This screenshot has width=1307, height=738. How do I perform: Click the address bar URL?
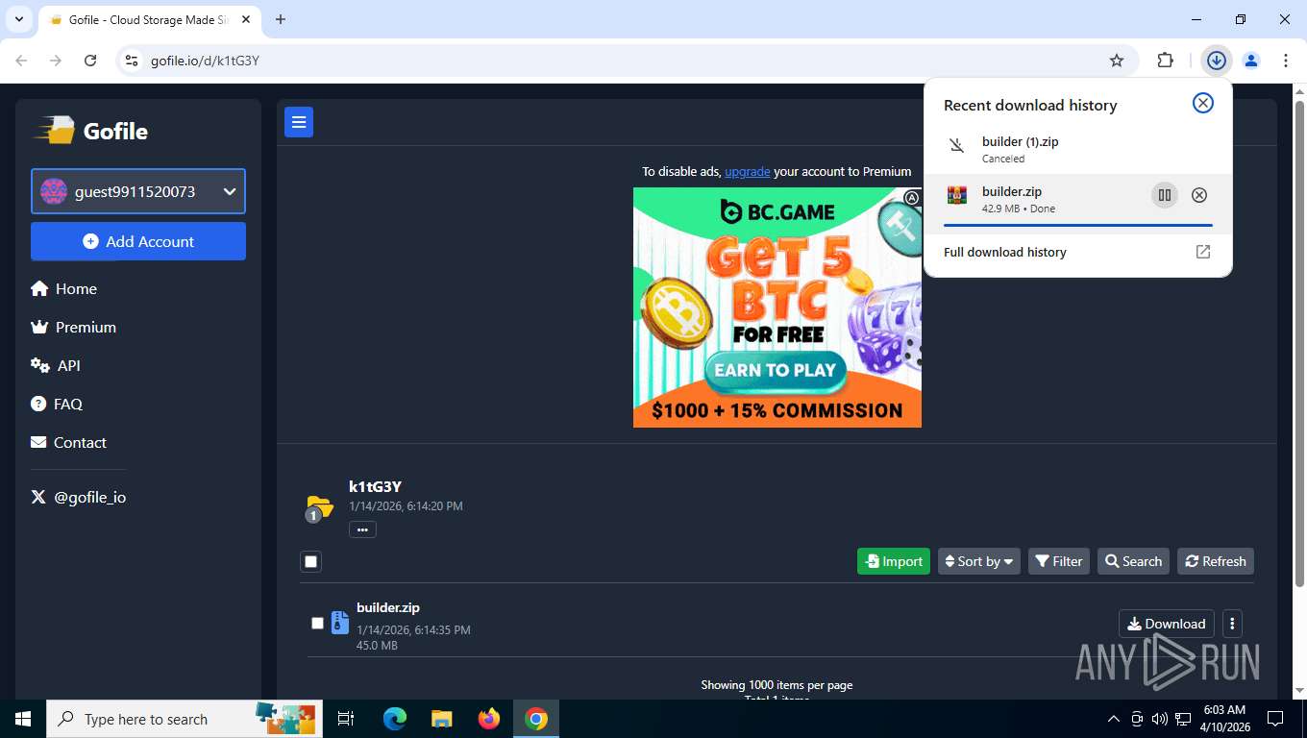[x=205, y=61]
